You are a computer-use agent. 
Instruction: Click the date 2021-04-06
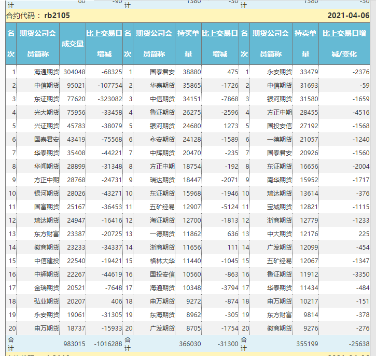[x=348, y=16]
